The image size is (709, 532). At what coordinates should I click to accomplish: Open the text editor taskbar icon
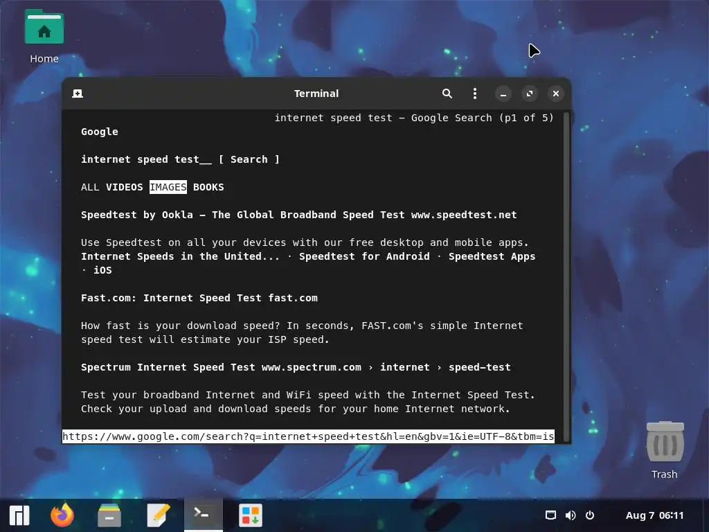pos(159,515)
